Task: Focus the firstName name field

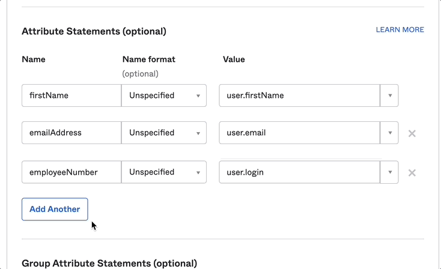Action: (71, 95)
